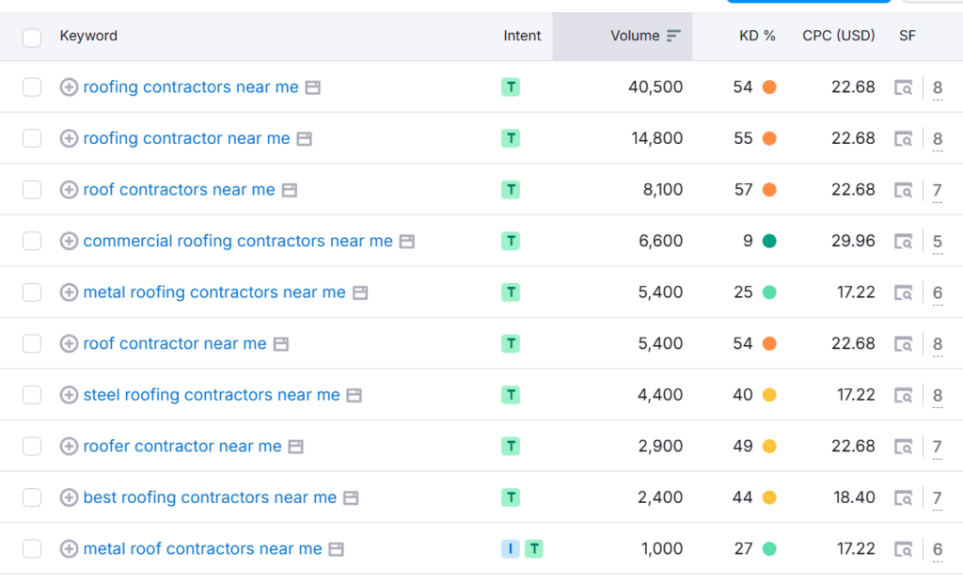Click plus icon for 'roofer contractor near me'
Image resolution: width=963 pixels, height=583 pixels.
(x=69, y=447)
